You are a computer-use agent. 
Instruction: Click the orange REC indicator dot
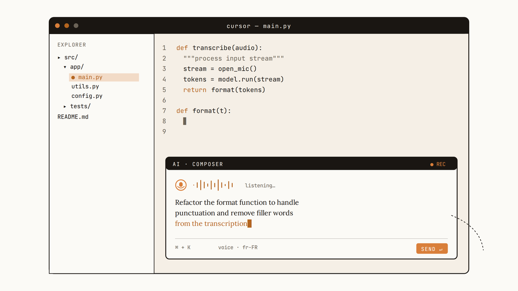432,164
